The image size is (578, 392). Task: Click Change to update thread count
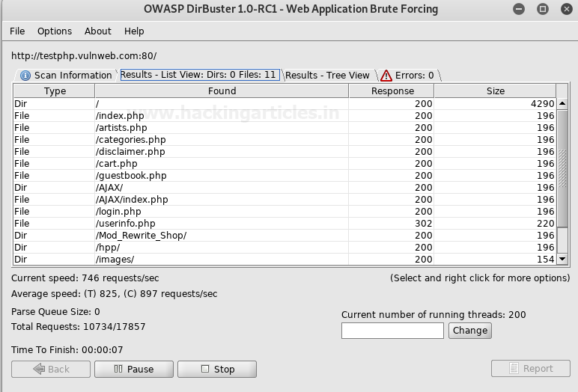(x=470, y=331)
